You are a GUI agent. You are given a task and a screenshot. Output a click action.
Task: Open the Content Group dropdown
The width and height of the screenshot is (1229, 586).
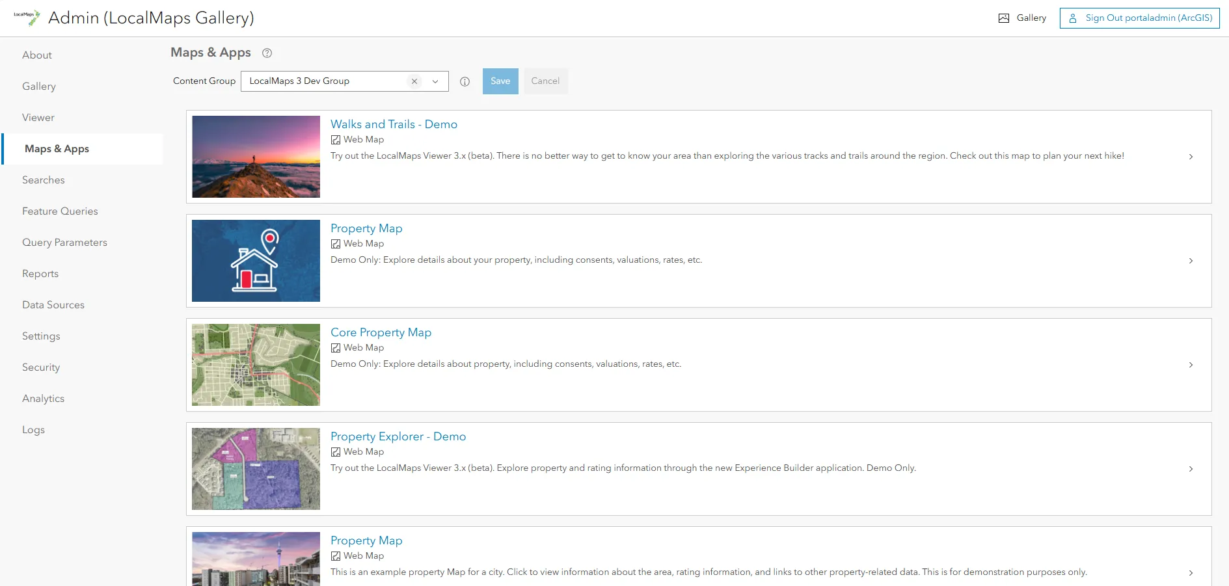pos(435,81)
